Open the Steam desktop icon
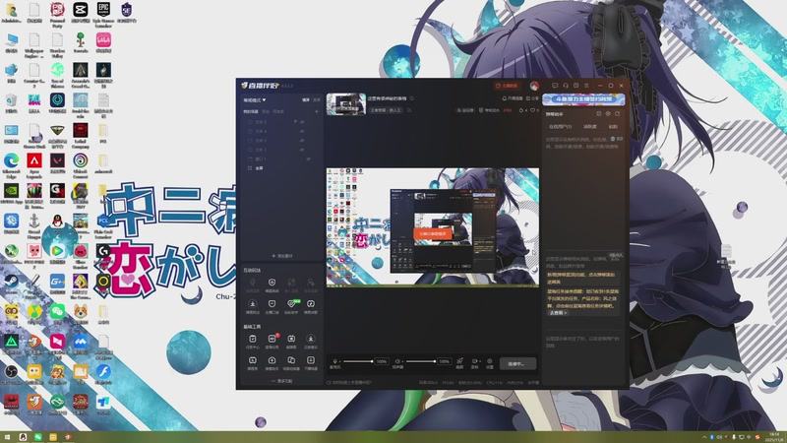This screenshot has width=787, height=443. pyautogui.click(x=11, y=285)
